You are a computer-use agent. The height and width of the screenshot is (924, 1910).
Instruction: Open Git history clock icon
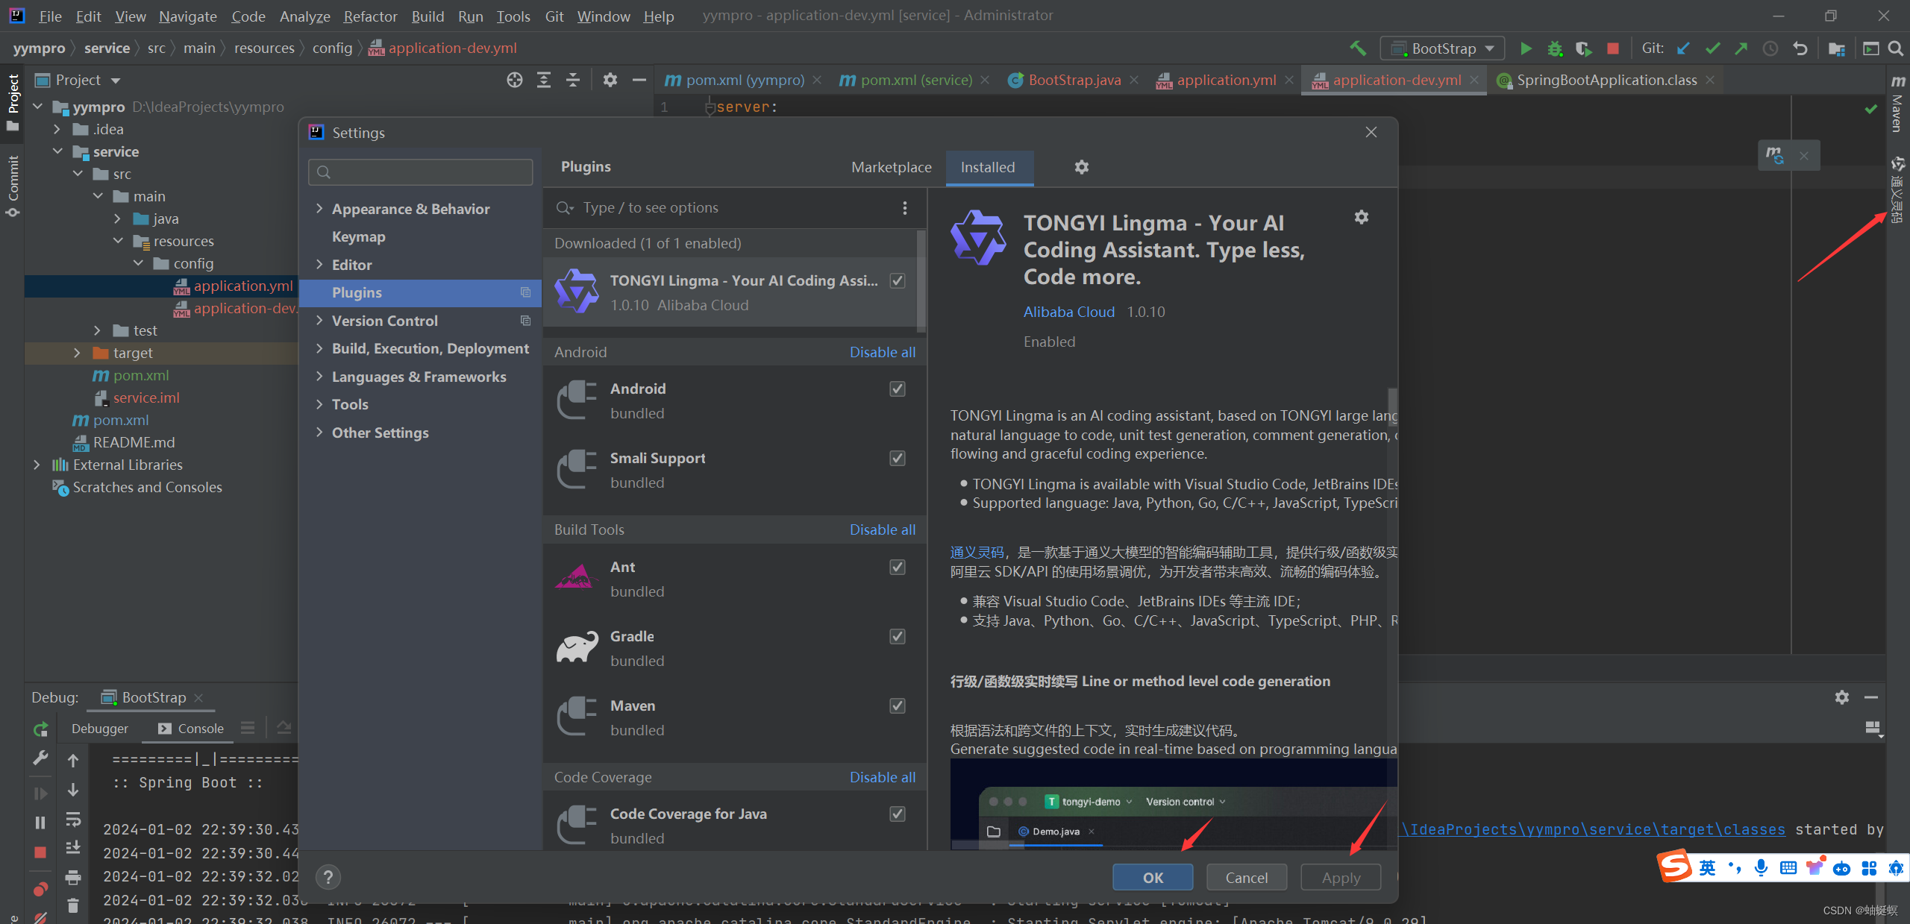tap(1770, 48)
